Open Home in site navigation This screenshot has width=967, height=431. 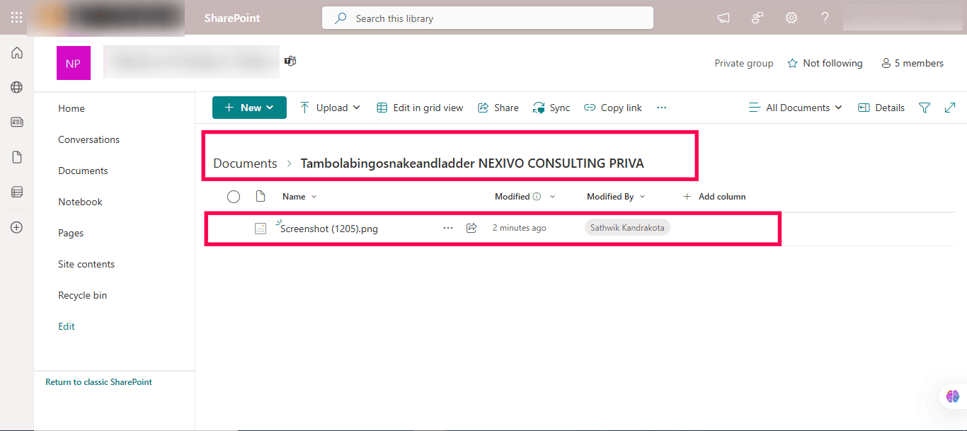coord(71,108)
